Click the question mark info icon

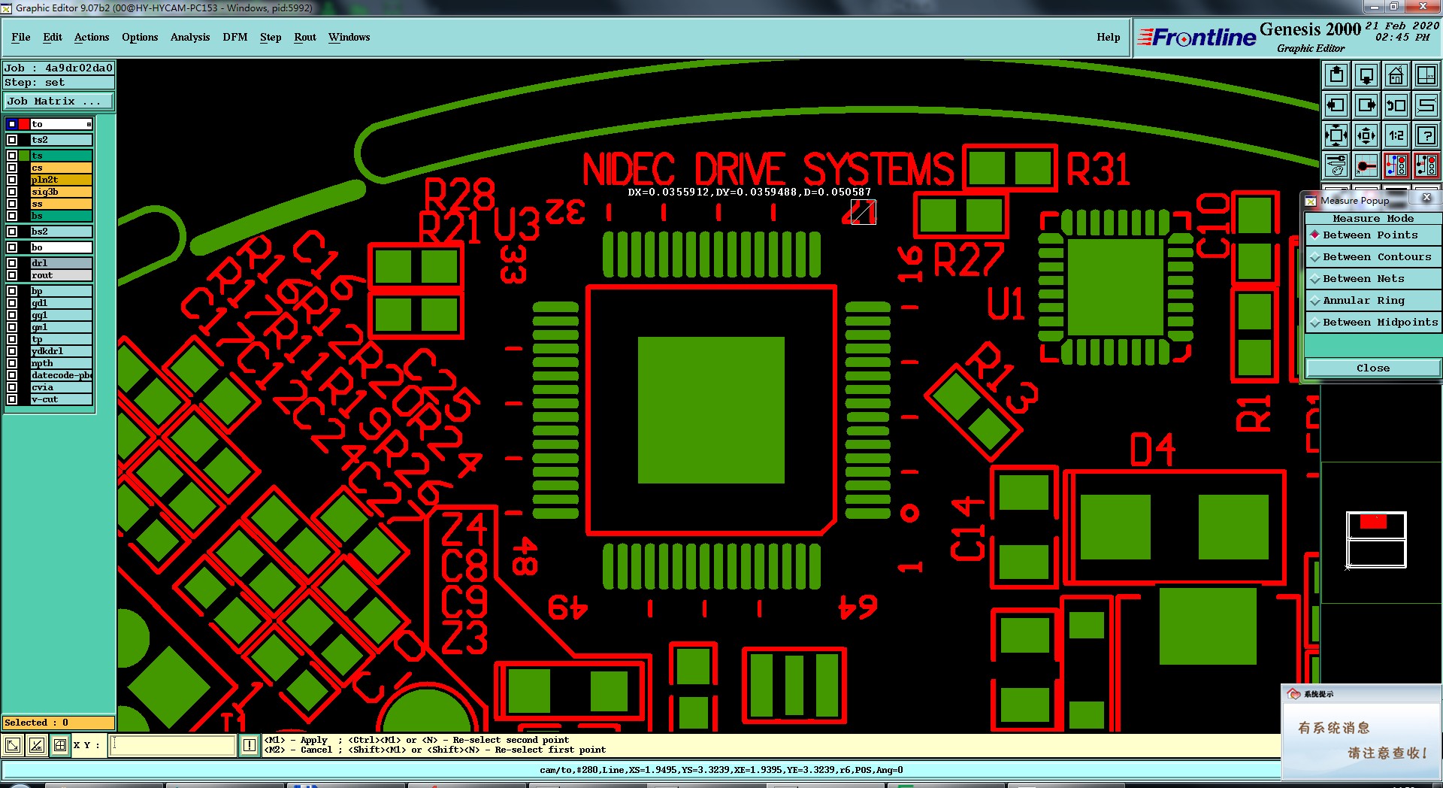click(x=1426, y=135)
